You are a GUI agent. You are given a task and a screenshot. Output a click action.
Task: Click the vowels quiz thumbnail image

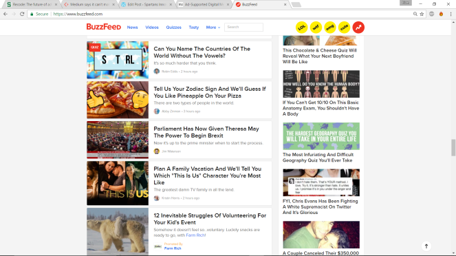click(118, 60)
